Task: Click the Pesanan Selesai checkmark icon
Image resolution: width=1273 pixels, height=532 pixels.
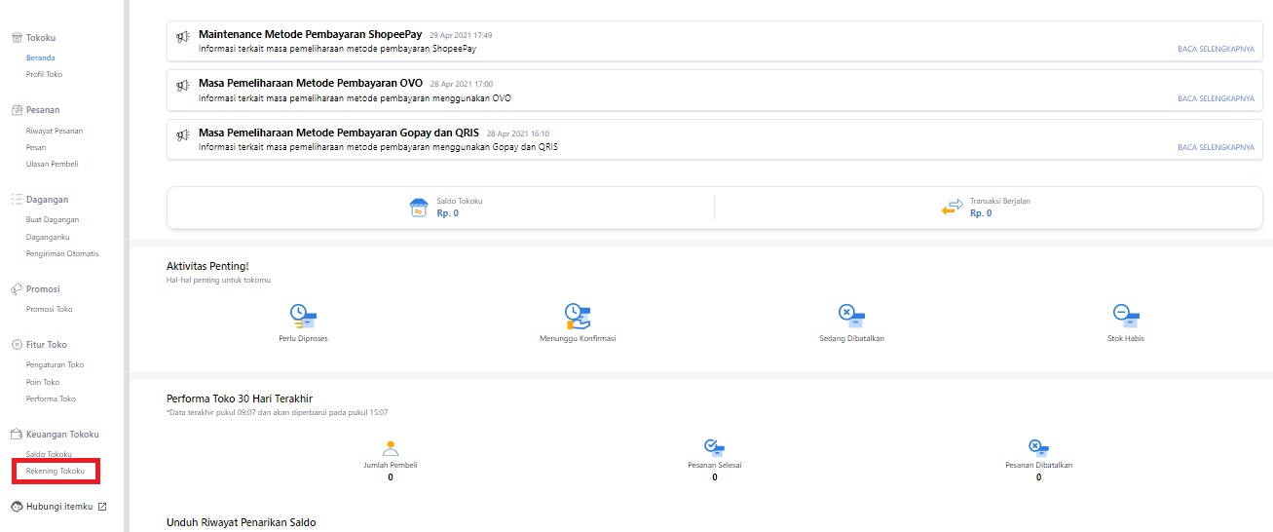Action: pyautogui.click(x=714, y=448)
